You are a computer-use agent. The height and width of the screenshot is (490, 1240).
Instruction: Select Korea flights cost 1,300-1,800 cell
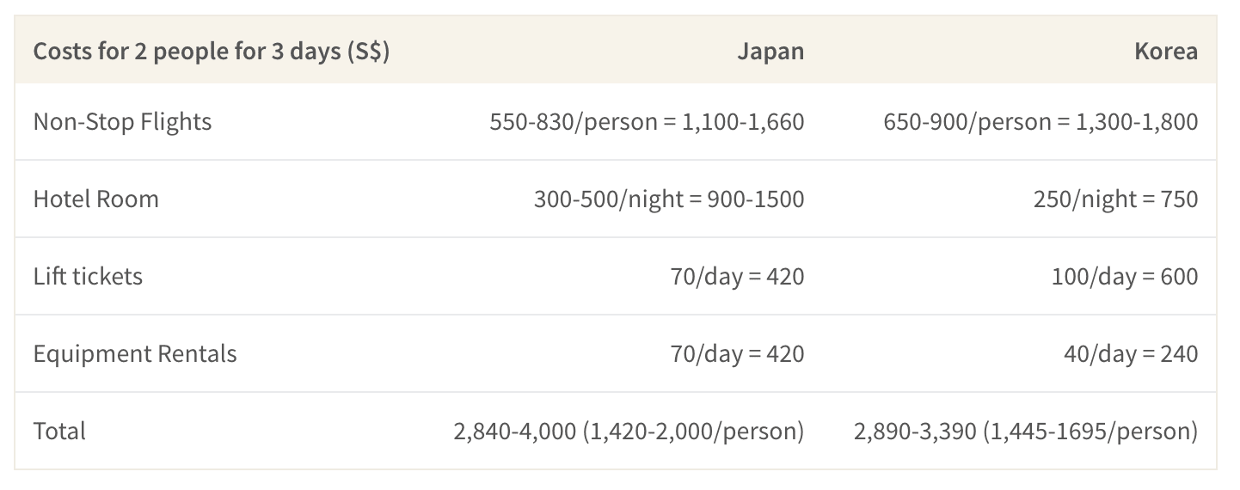pos(1040,121)
